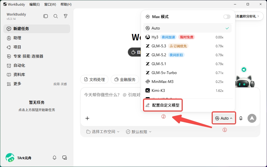Click the 限时免费 tag on Hy3
The width and height of the screenshot is (267, 167).
[x=187, y=37]
